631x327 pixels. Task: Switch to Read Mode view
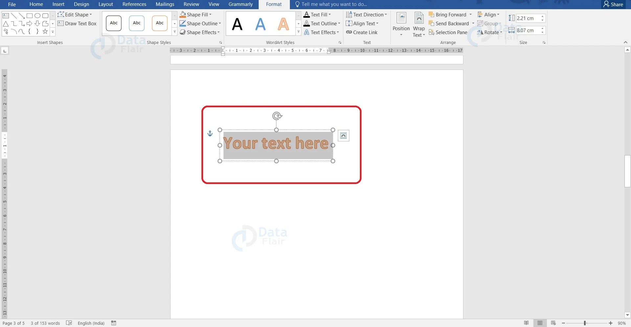[x=526, y=323]
